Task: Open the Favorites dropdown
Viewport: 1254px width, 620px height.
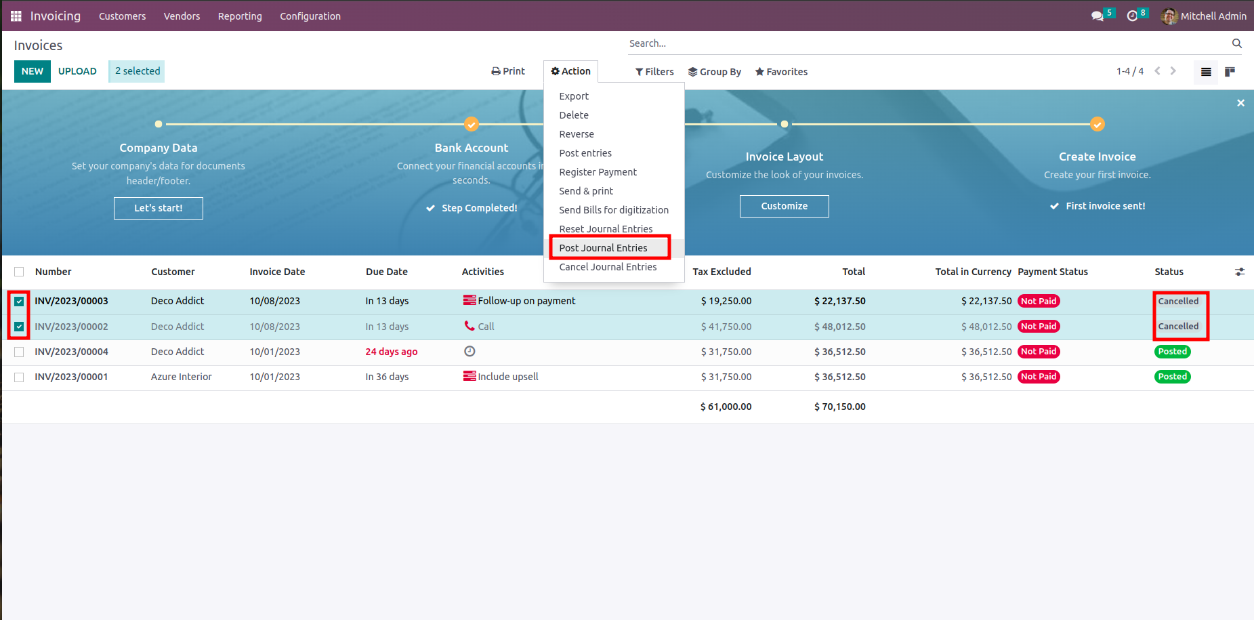Action: tap(781, 72)
